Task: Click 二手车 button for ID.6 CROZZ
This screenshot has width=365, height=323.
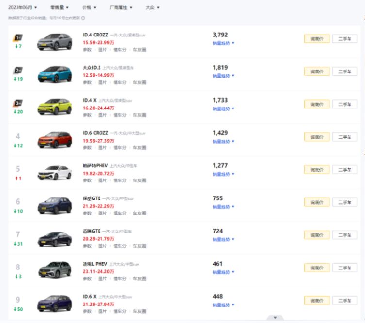Action: (345, 137)
